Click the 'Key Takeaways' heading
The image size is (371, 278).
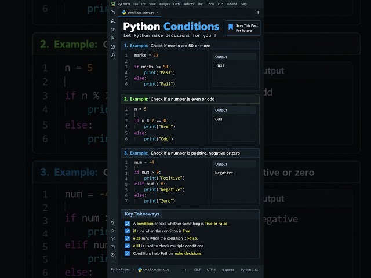[x=141, y=214]
